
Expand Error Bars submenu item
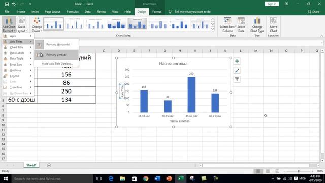18,65
